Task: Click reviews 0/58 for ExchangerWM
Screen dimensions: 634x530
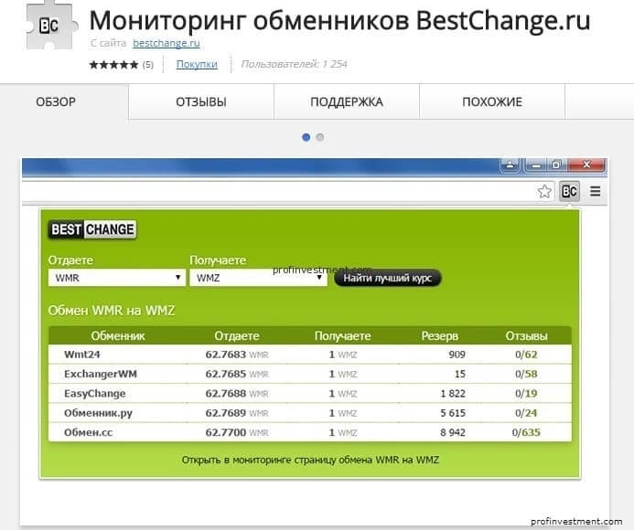Action: 526,374
